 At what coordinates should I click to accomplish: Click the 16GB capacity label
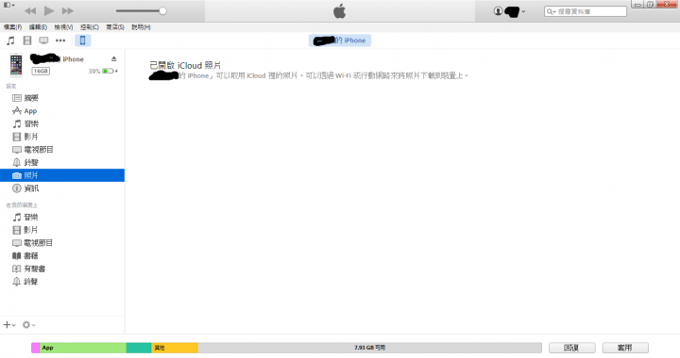tap(41, 71)
